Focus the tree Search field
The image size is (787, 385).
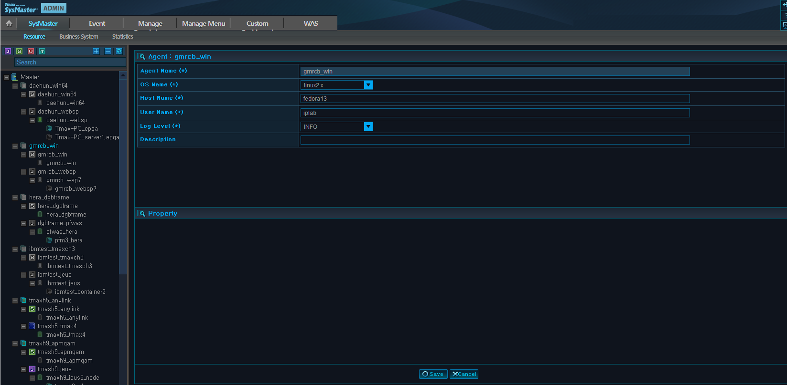click(71, 62)
